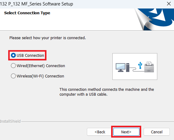Click the USB cable description text

click(107, 92)
